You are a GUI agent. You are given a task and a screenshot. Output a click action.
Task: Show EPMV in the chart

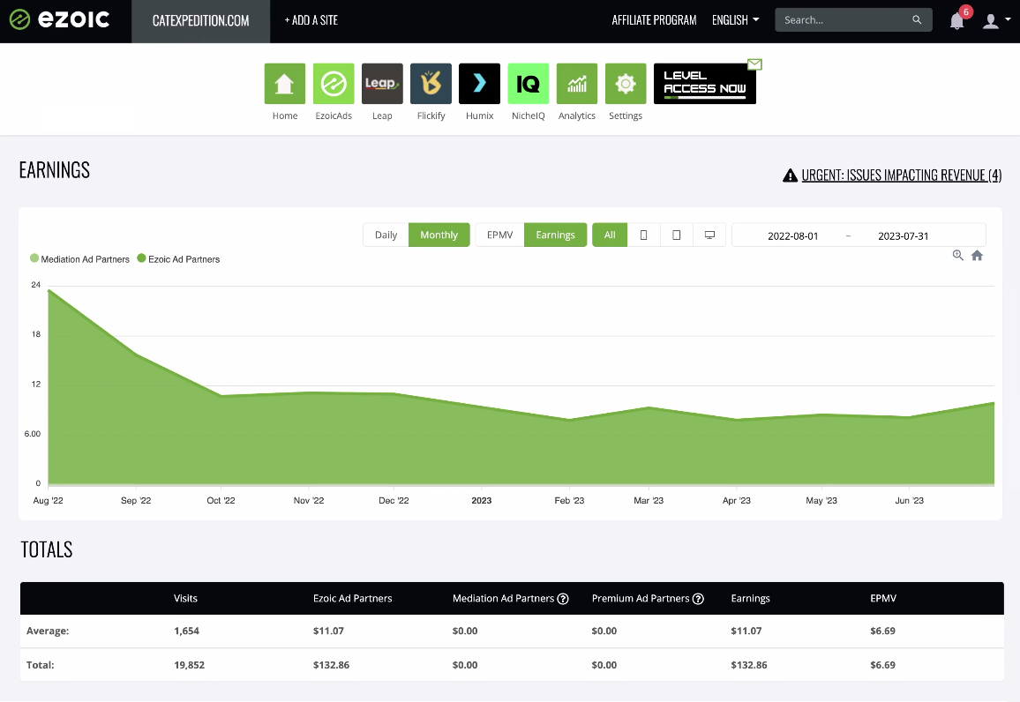point(499,235)
